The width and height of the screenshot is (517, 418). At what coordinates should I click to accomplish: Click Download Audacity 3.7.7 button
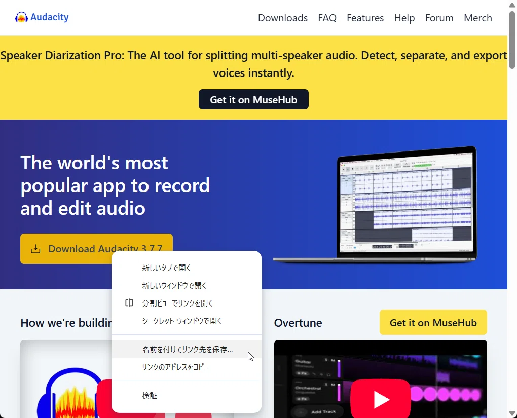point(96,249)
